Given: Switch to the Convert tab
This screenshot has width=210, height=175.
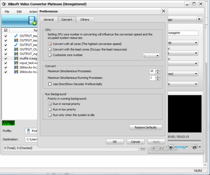Looking at the screenshot, I should 67,19.
